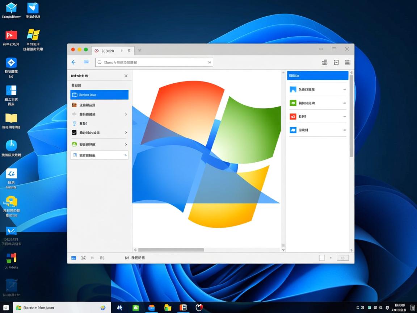Open the blue hamburger menu beside the back arrow
The height and width of the screenshot is (313, 417).
pyautogui.click(x=86, y=62)
